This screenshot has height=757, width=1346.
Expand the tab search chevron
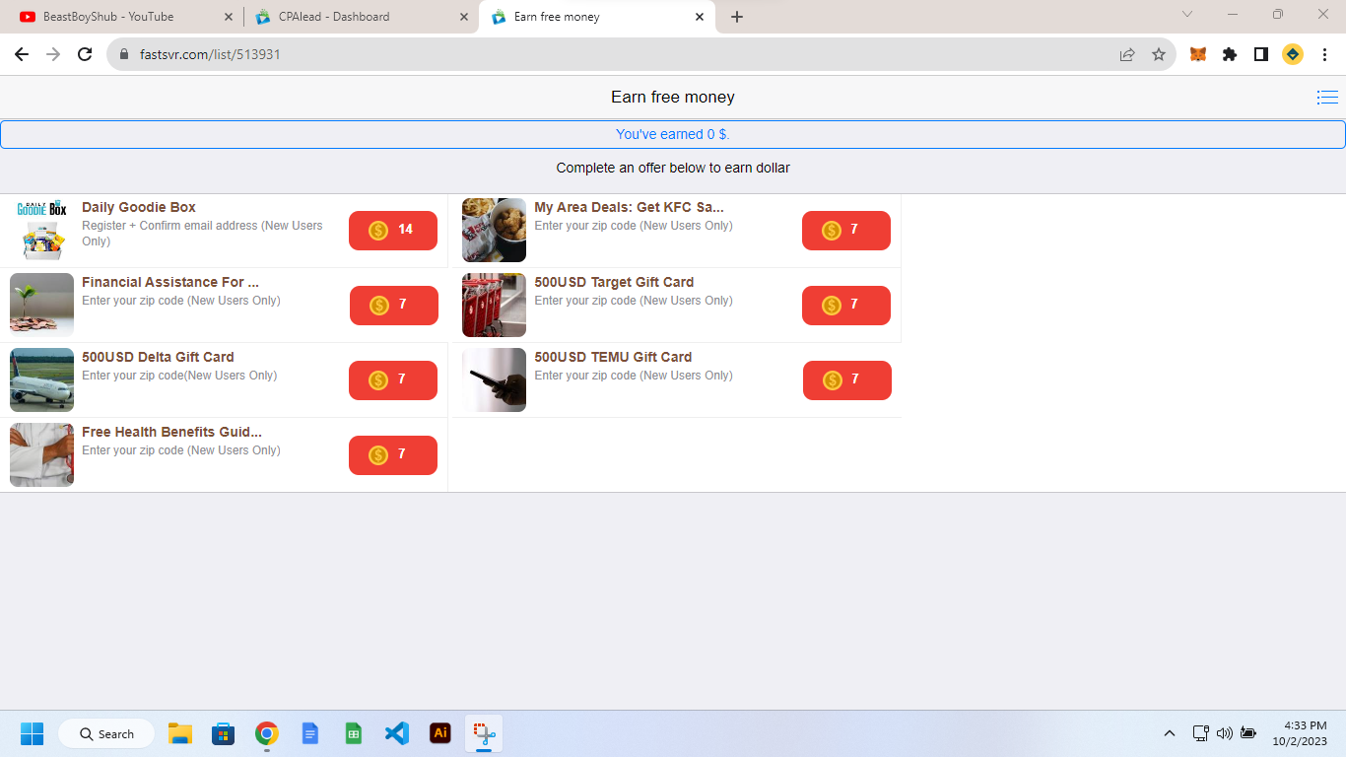pos(1187,15)
